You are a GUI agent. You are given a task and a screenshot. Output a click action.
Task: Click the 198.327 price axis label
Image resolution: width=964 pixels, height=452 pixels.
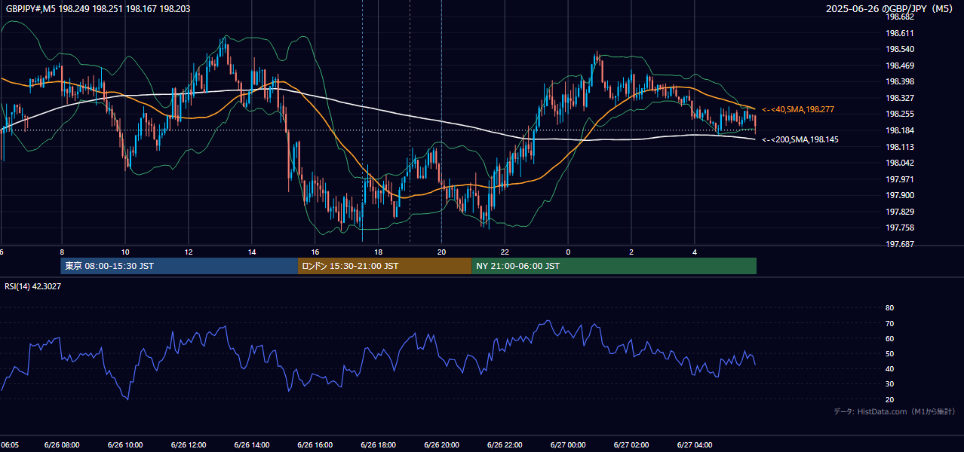(901, 98)
